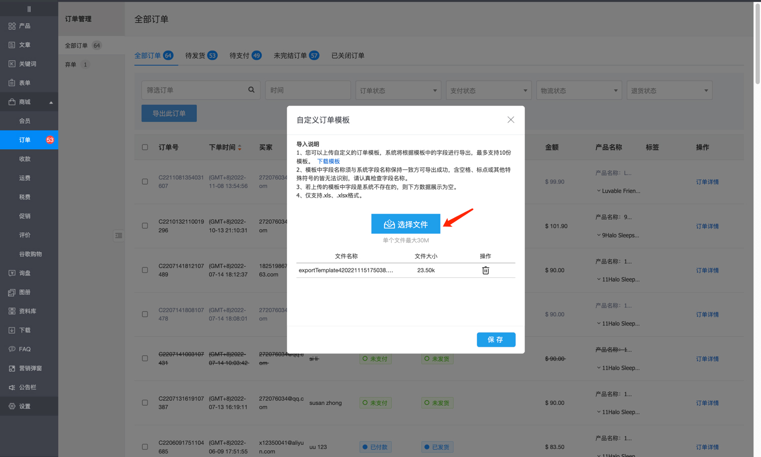Delete the uploaded exportTemplate file with trash icon
The height and width of the screenshot is (457, 761).
486,270
